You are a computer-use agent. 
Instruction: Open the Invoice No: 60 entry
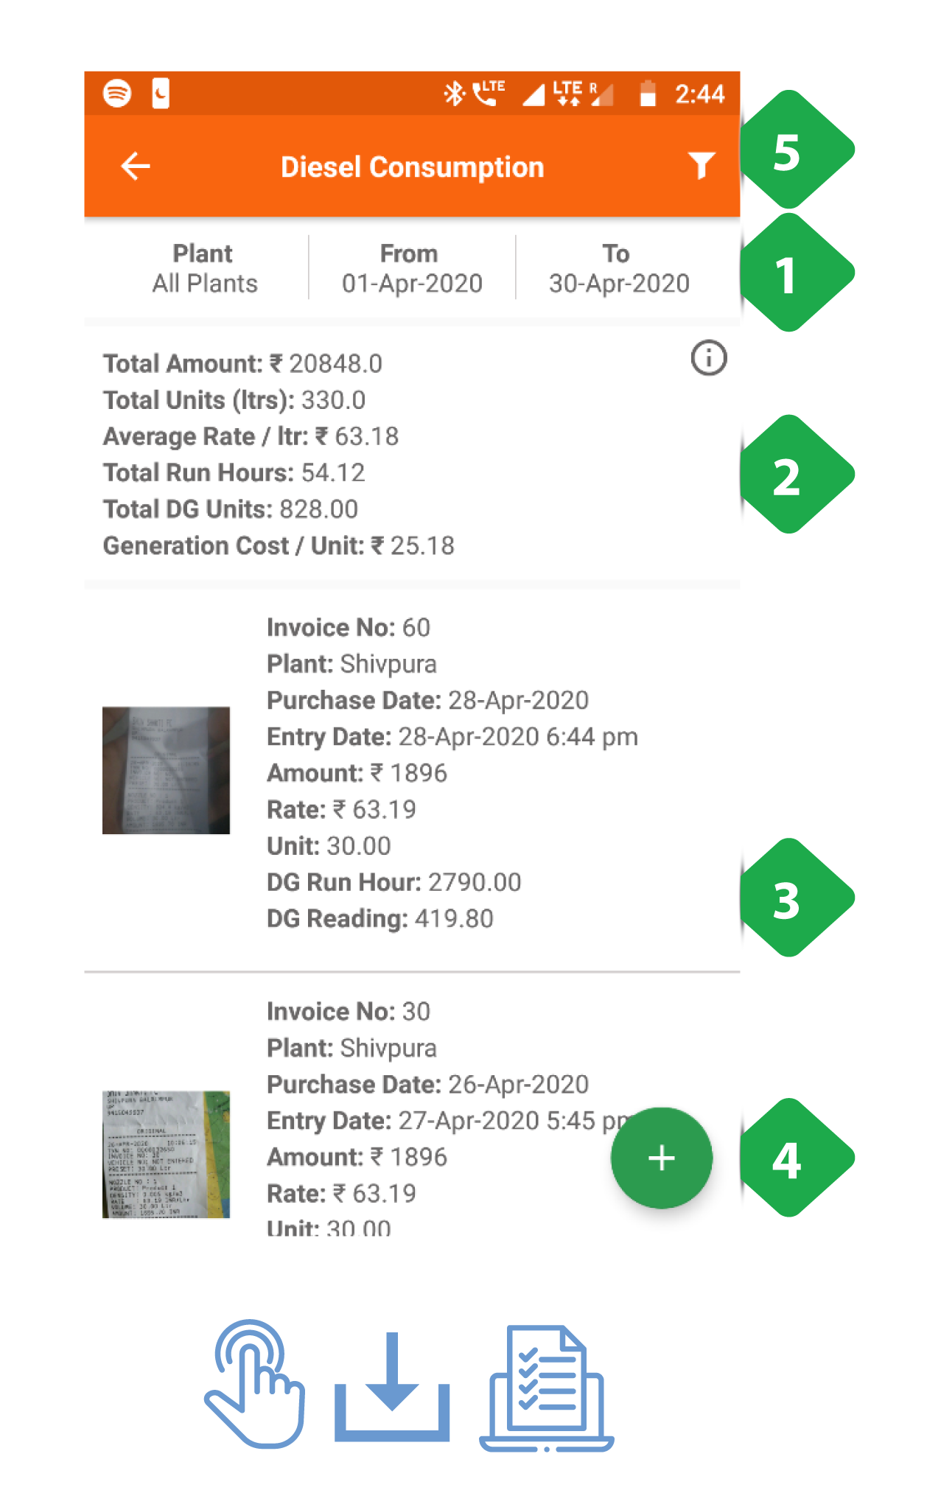click(412, 772)
